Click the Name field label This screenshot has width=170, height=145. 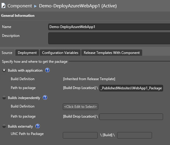(7, 27)
